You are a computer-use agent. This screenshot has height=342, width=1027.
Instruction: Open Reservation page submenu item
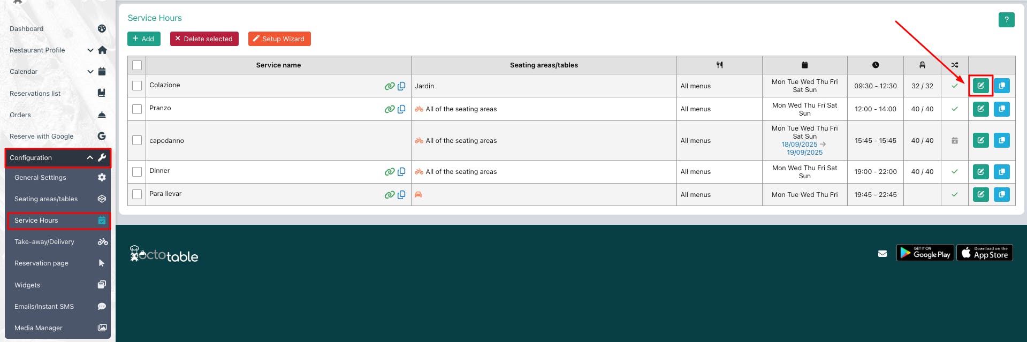coord(58,263)
